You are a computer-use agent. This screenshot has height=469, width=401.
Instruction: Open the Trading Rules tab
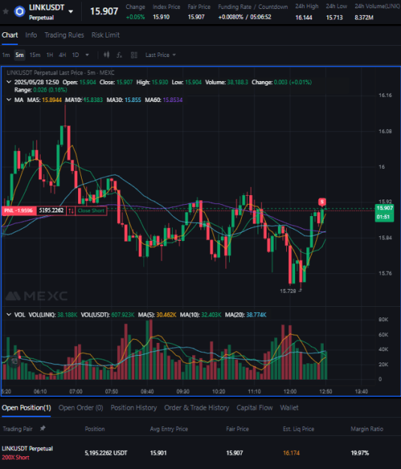65,35
